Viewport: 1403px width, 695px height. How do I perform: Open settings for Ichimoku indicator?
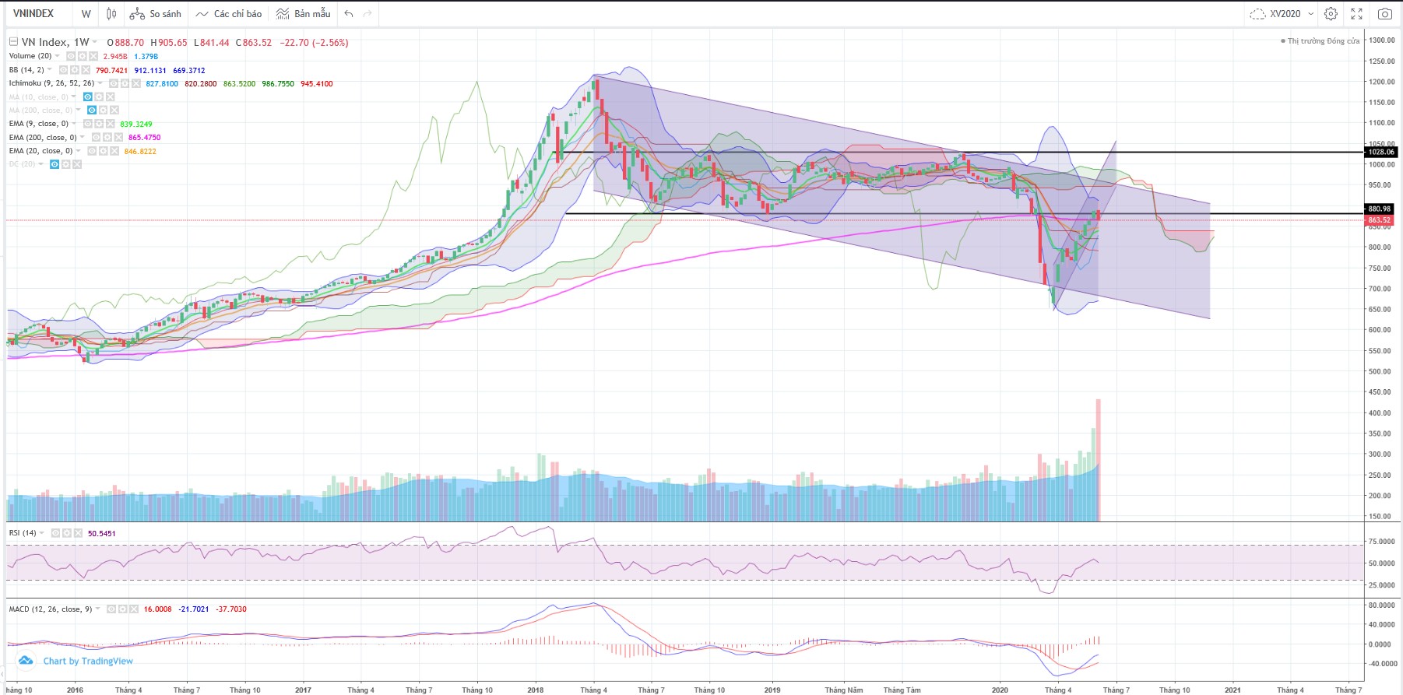click(x=125, y=84)
